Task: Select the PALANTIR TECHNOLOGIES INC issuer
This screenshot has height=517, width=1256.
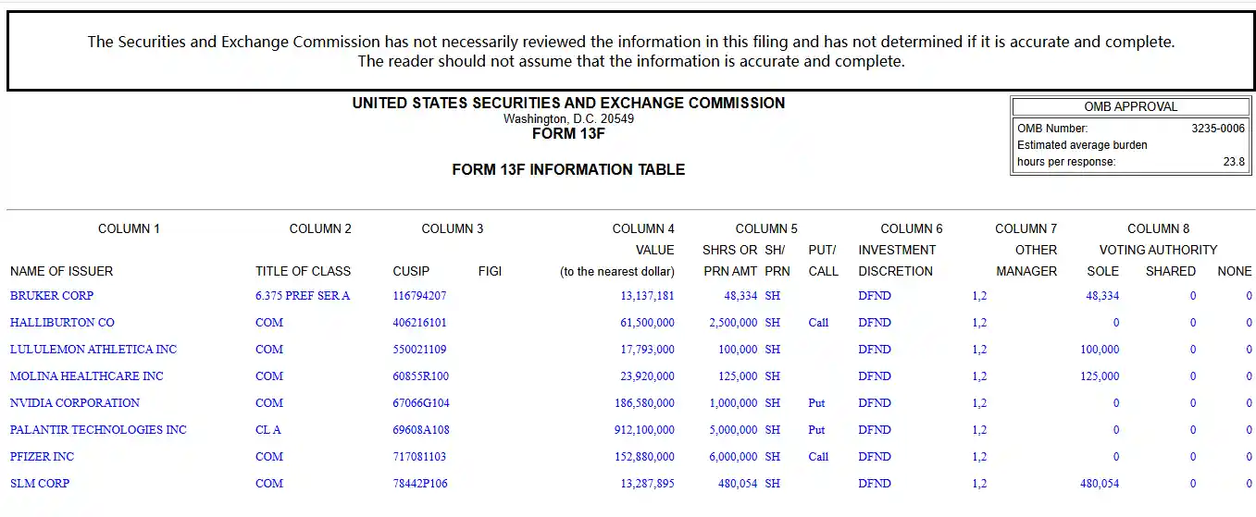Action: coord(98,430)
